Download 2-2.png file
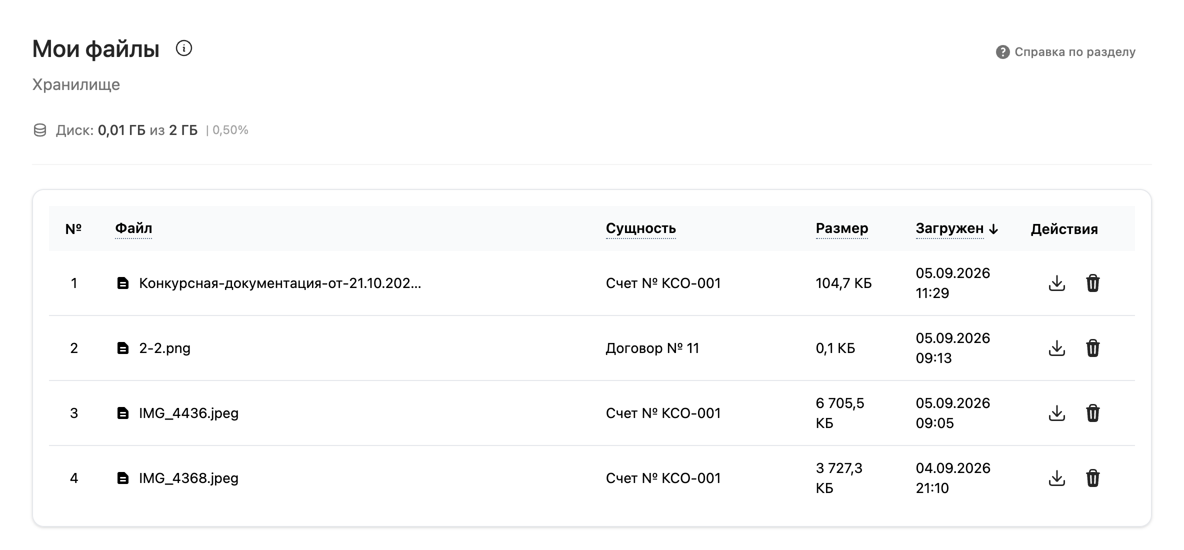 (1056, 348)
